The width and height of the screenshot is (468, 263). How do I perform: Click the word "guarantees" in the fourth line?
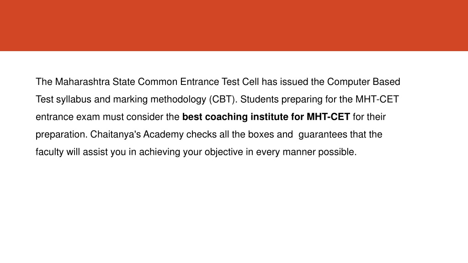point(323,135)
